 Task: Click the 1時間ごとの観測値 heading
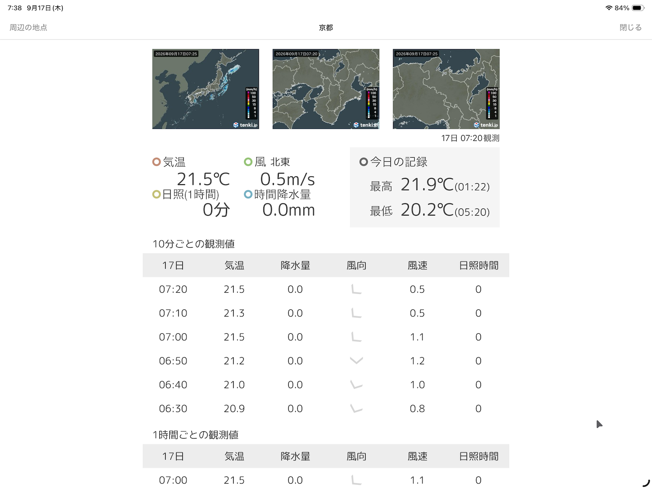(x=195, y=435)
